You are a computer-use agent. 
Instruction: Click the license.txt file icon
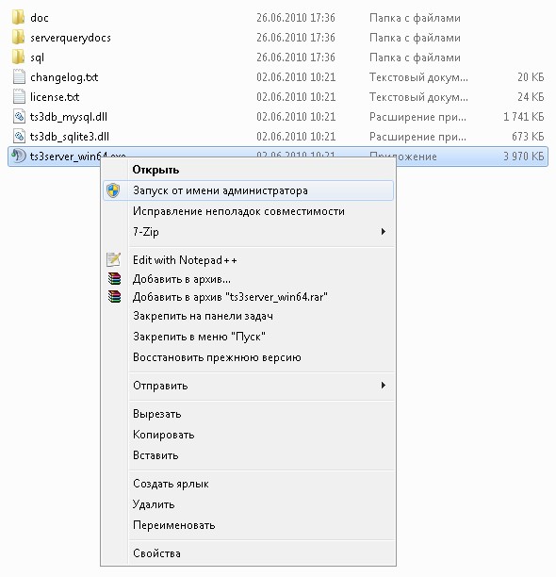click(x=19, y=97)
